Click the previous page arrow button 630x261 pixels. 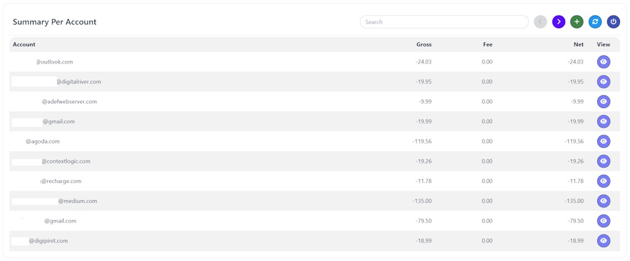coord(540,22)
